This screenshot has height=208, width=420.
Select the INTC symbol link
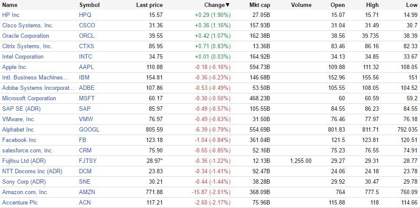tap(86, 56)
